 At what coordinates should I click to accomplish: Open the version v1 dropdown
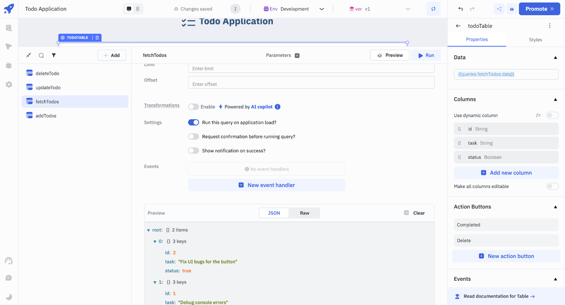(x=380, y=9)
